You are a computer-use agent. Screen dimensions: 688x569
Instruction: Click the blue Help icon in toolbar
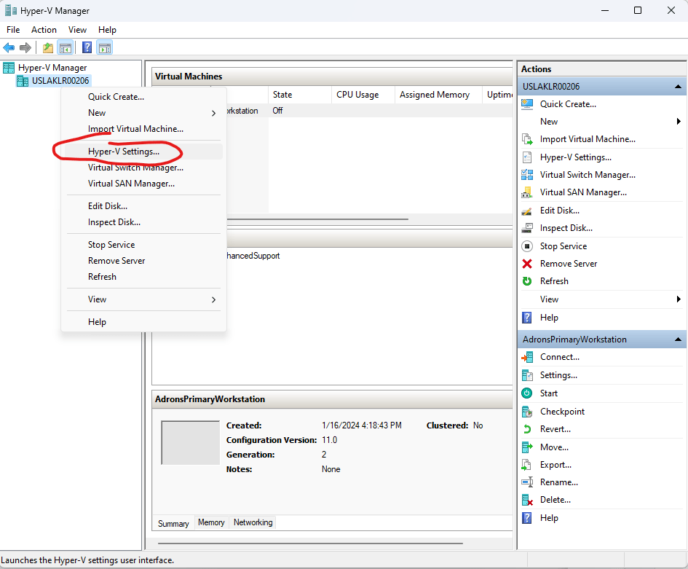point(87,47)
